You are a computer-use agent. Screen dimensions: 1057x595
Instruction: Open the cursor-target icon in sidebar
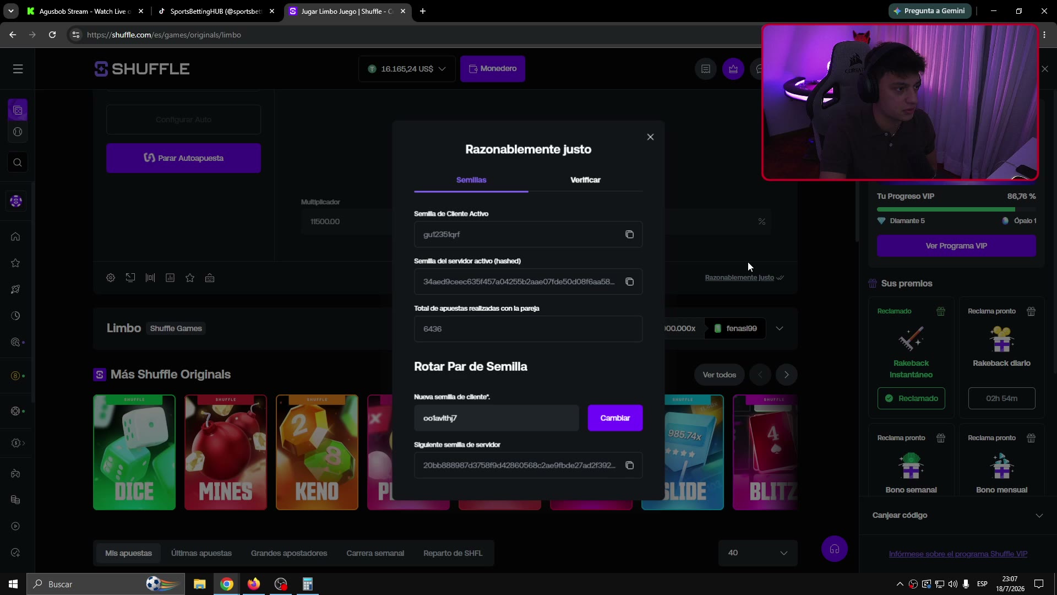[x=15, y=342]
